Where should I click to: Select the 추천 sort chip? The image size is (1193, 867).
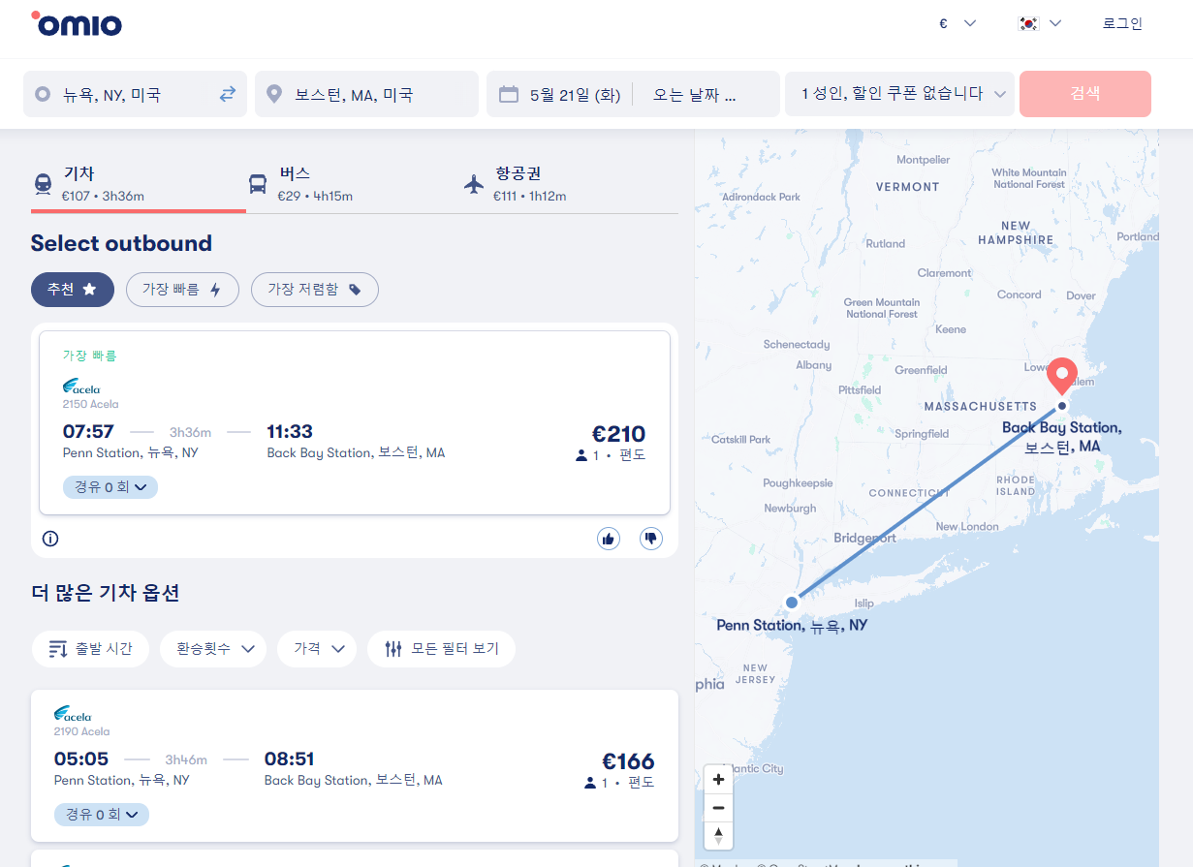pos(73,290)
